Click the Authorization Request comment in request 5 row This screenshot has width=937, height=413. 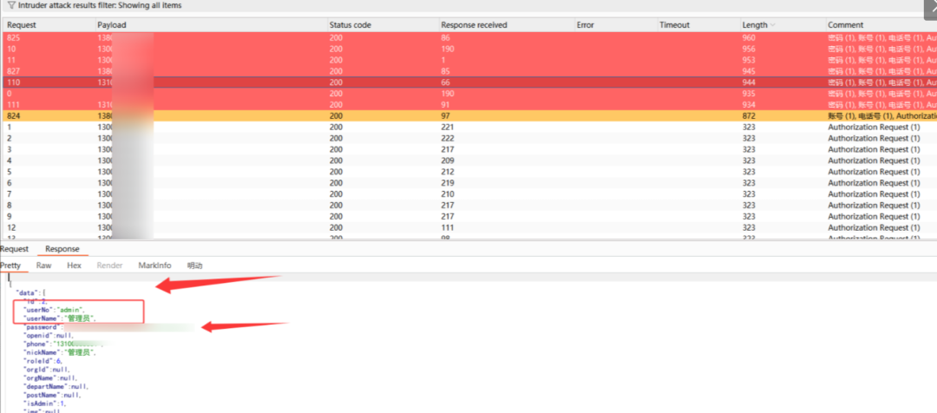(x=874, y=172)
